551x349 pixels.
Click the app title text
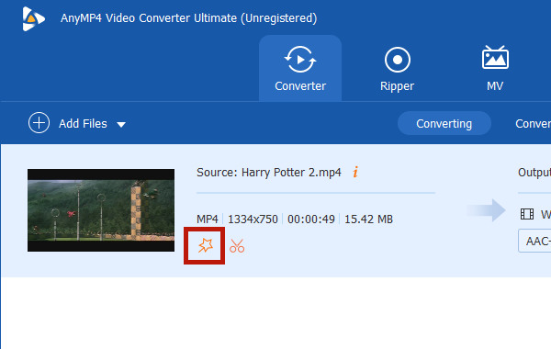click(188, 18)
